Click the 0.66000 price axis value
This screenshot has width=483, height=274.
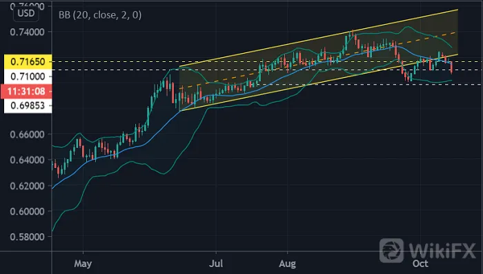[x=27, y=134]
